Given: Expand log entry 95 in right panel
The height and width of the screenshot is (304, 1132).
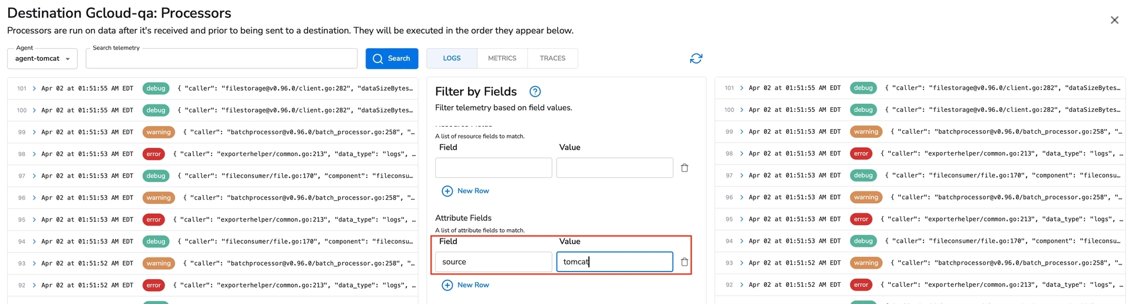Looking at the screenshot, I should coord(742,219).
